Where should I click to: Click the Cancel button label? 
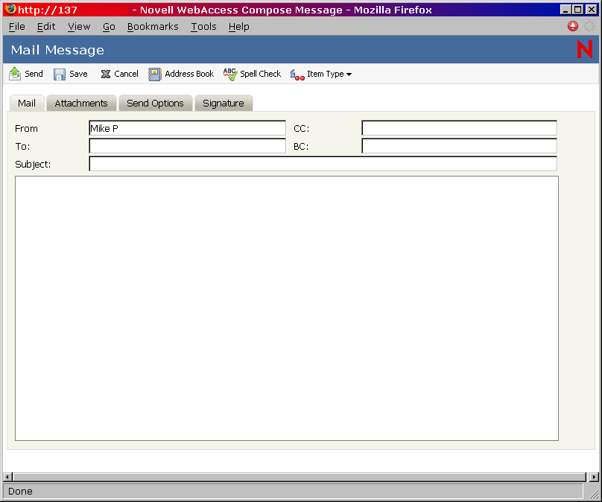click(x=127, y=74)
